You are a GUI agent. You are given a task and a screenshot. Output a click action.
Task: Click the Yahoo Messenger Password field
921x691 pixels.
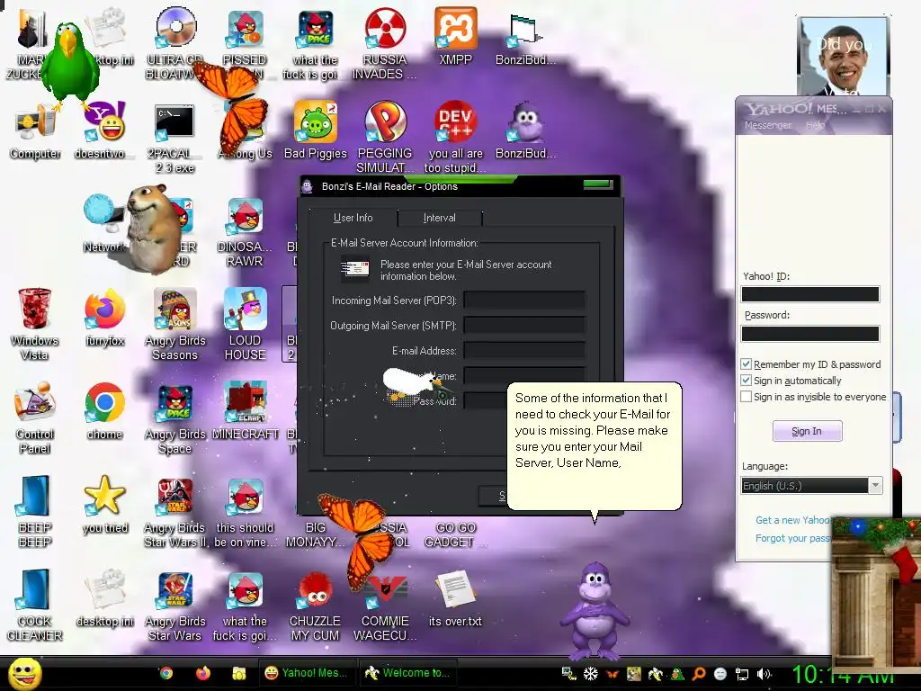tap(810, 334)
